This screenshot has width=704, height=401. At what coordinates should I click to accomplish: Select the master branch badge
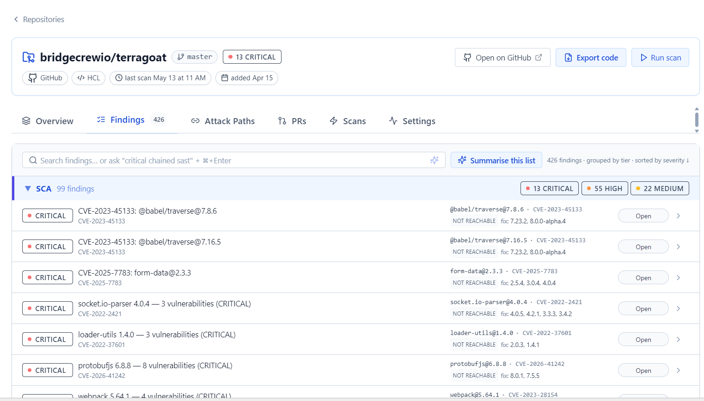[x=195, y=57]
